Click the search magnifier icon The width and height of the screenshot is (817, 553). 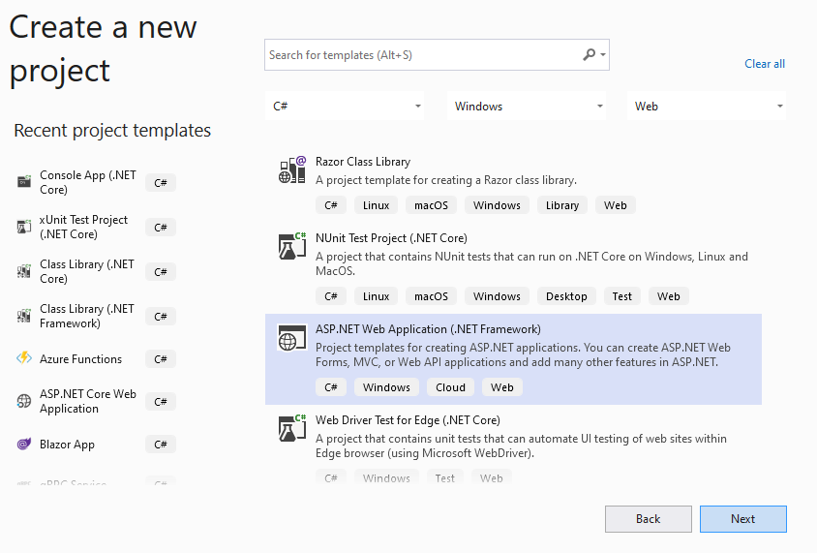tap(589, 54)
